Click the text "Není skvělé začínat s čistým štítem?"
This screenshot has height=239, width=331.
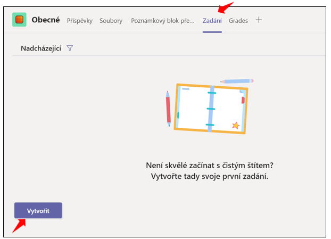pyautogui.click(x=210, y=166)
